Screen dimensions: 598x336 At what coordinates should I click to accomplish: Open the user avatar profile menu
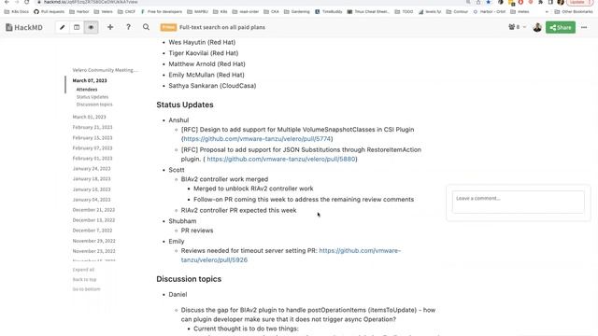[537, 27]
